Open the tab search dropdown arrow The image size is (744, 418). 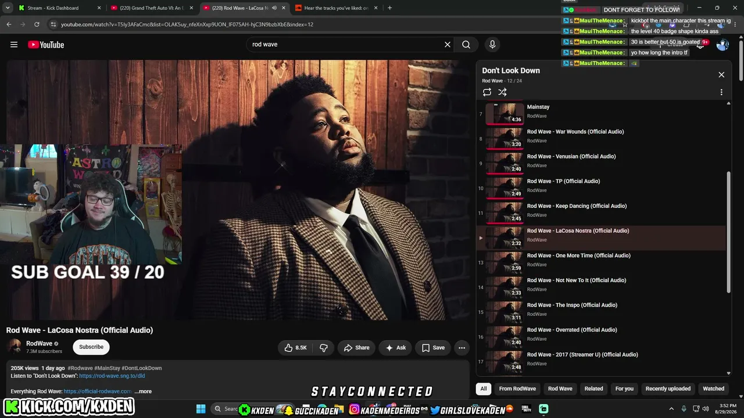[x=8, y=8]
